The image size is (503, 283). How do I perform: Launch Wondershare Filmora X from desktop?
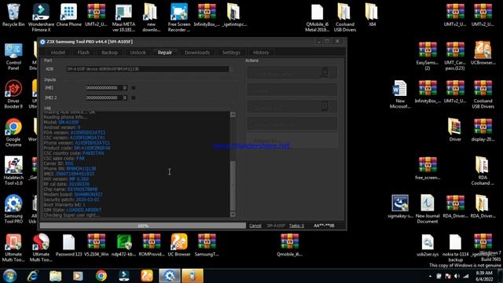41,17
